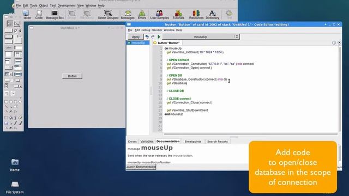
Task: Click line 'get Valentina_ShutDownClient'
Action: pos(187,110)
